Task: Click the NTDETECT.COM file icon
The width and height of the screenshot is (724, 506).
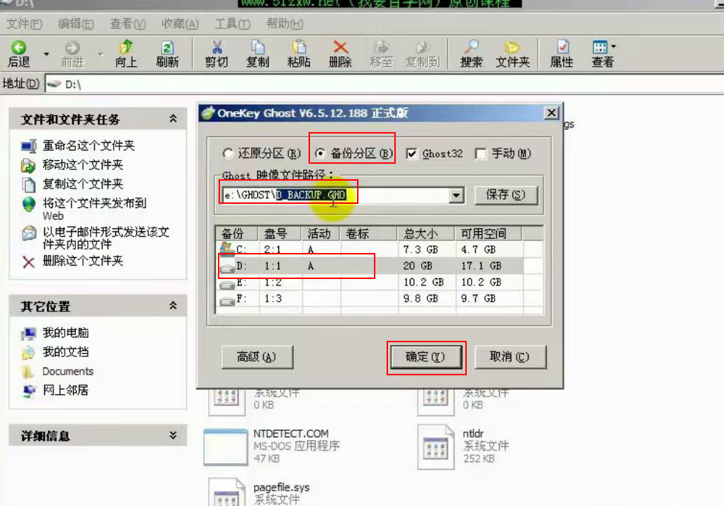Action: tap(226, 447)
